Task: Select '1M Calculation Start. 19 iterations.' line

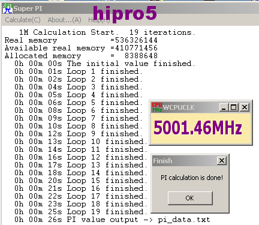Action: click(x=107, y=32)
